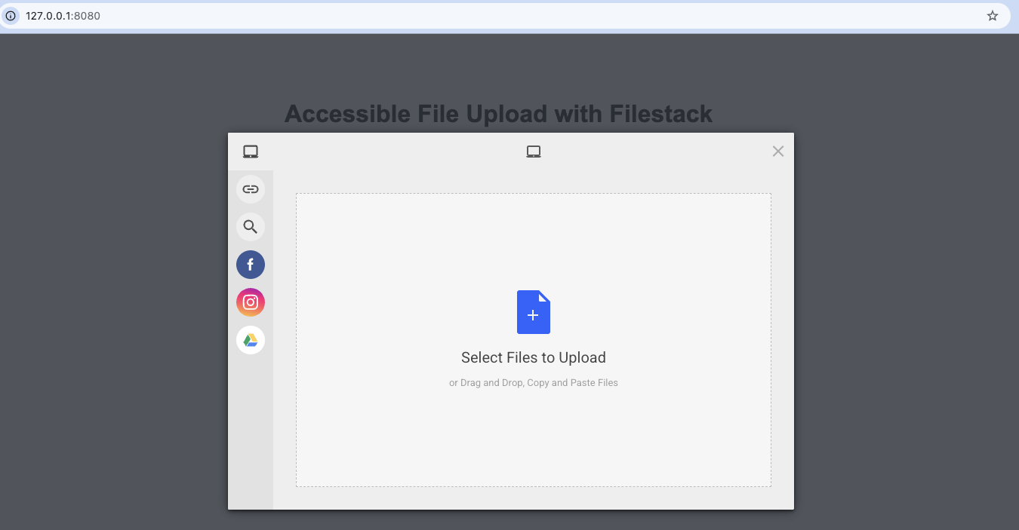Open the Link (URL) upload source
Image resolution: width=1019 pixels, height=530 pixels.
click(251, 189)
